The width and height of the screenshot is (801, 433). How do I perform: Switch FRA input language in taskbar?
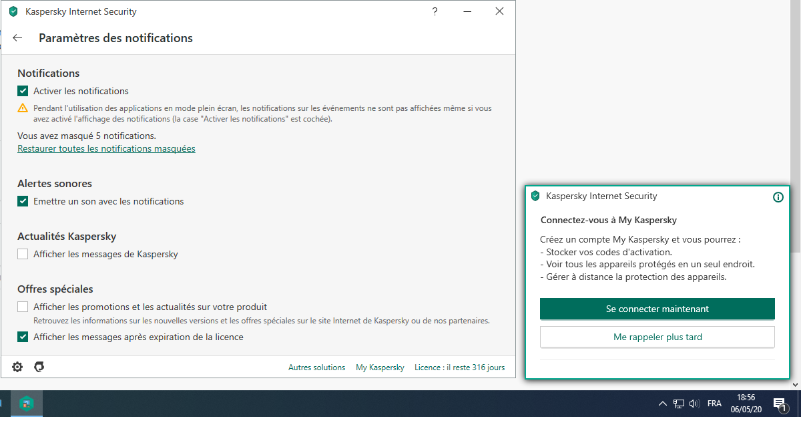714,404
